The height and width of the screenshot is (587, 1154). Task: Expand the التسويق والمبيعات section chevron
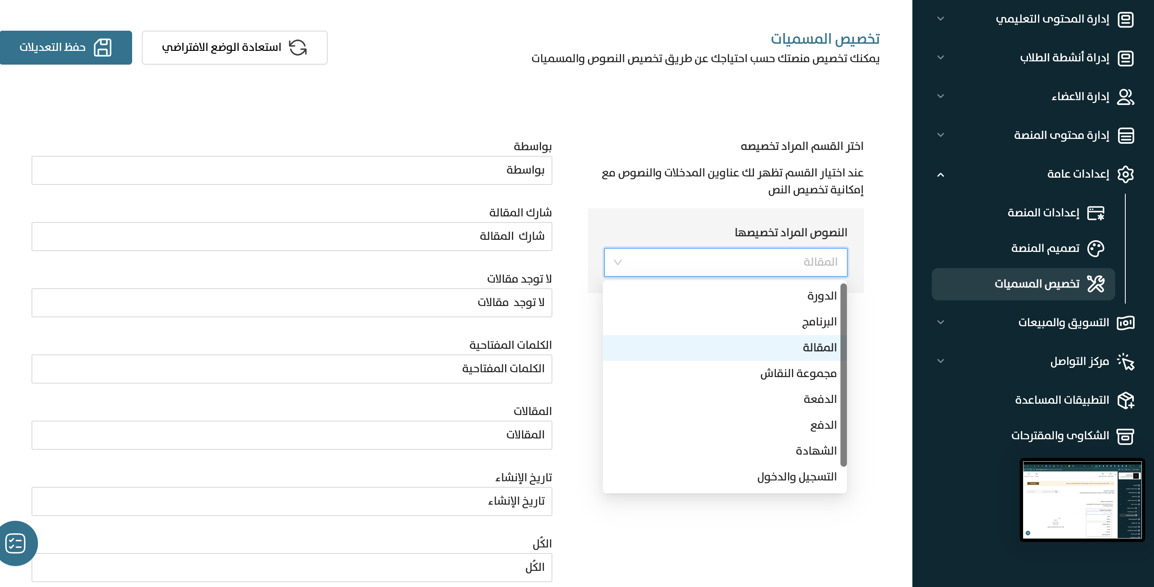pos(940,323)
